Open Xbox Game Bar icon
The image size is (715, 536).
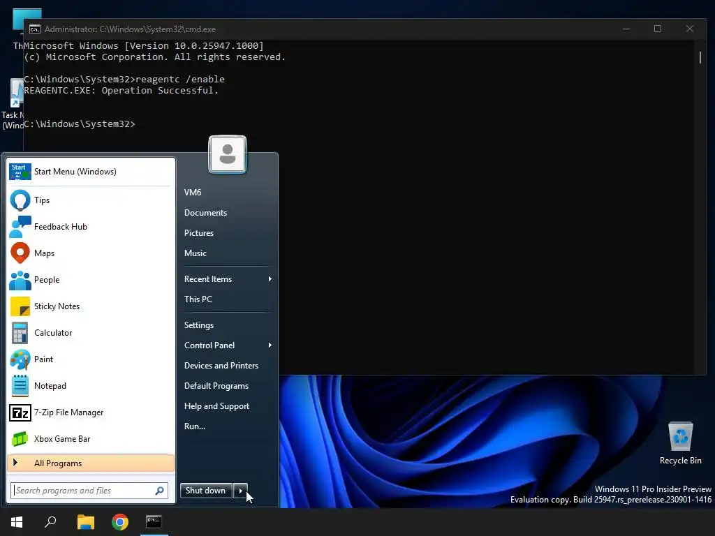(20, 439)
